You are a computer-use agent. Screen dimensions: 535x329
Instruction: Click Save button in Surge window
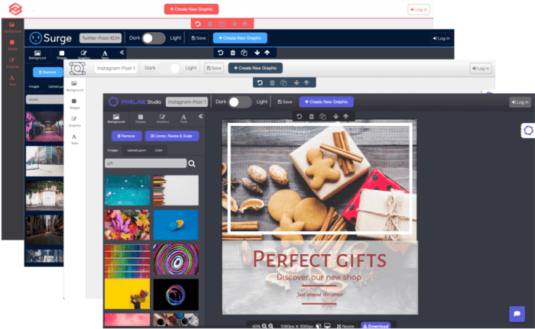[199, 38]
